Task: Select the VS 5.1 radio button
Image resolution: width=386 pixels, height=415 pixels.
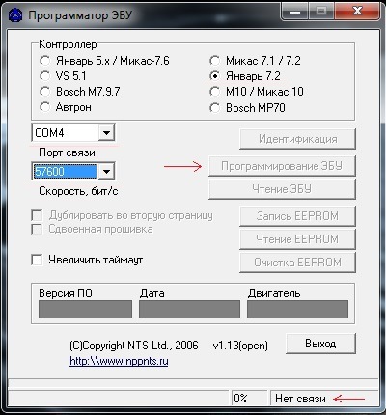Action: (44, 76)
